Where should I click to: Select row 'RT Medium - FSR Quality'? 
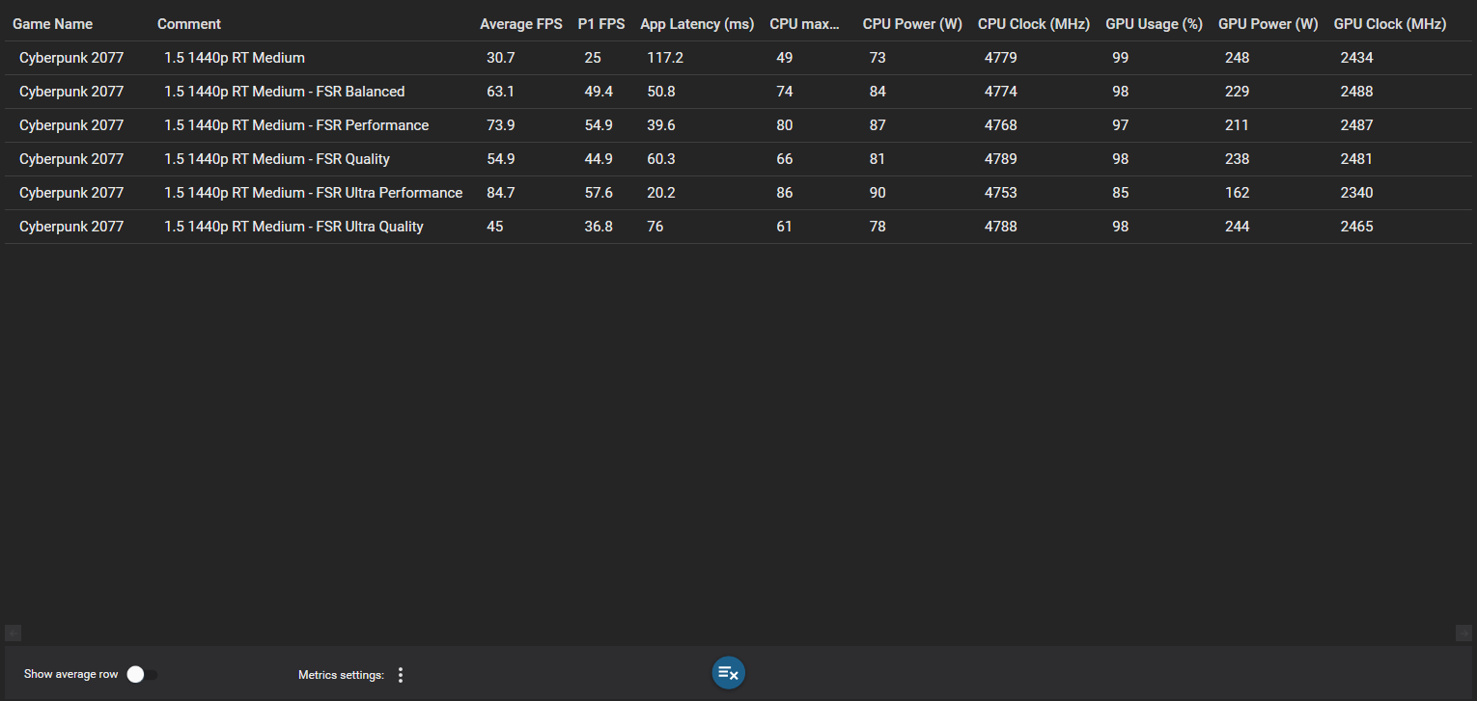[x=738, y=159]
